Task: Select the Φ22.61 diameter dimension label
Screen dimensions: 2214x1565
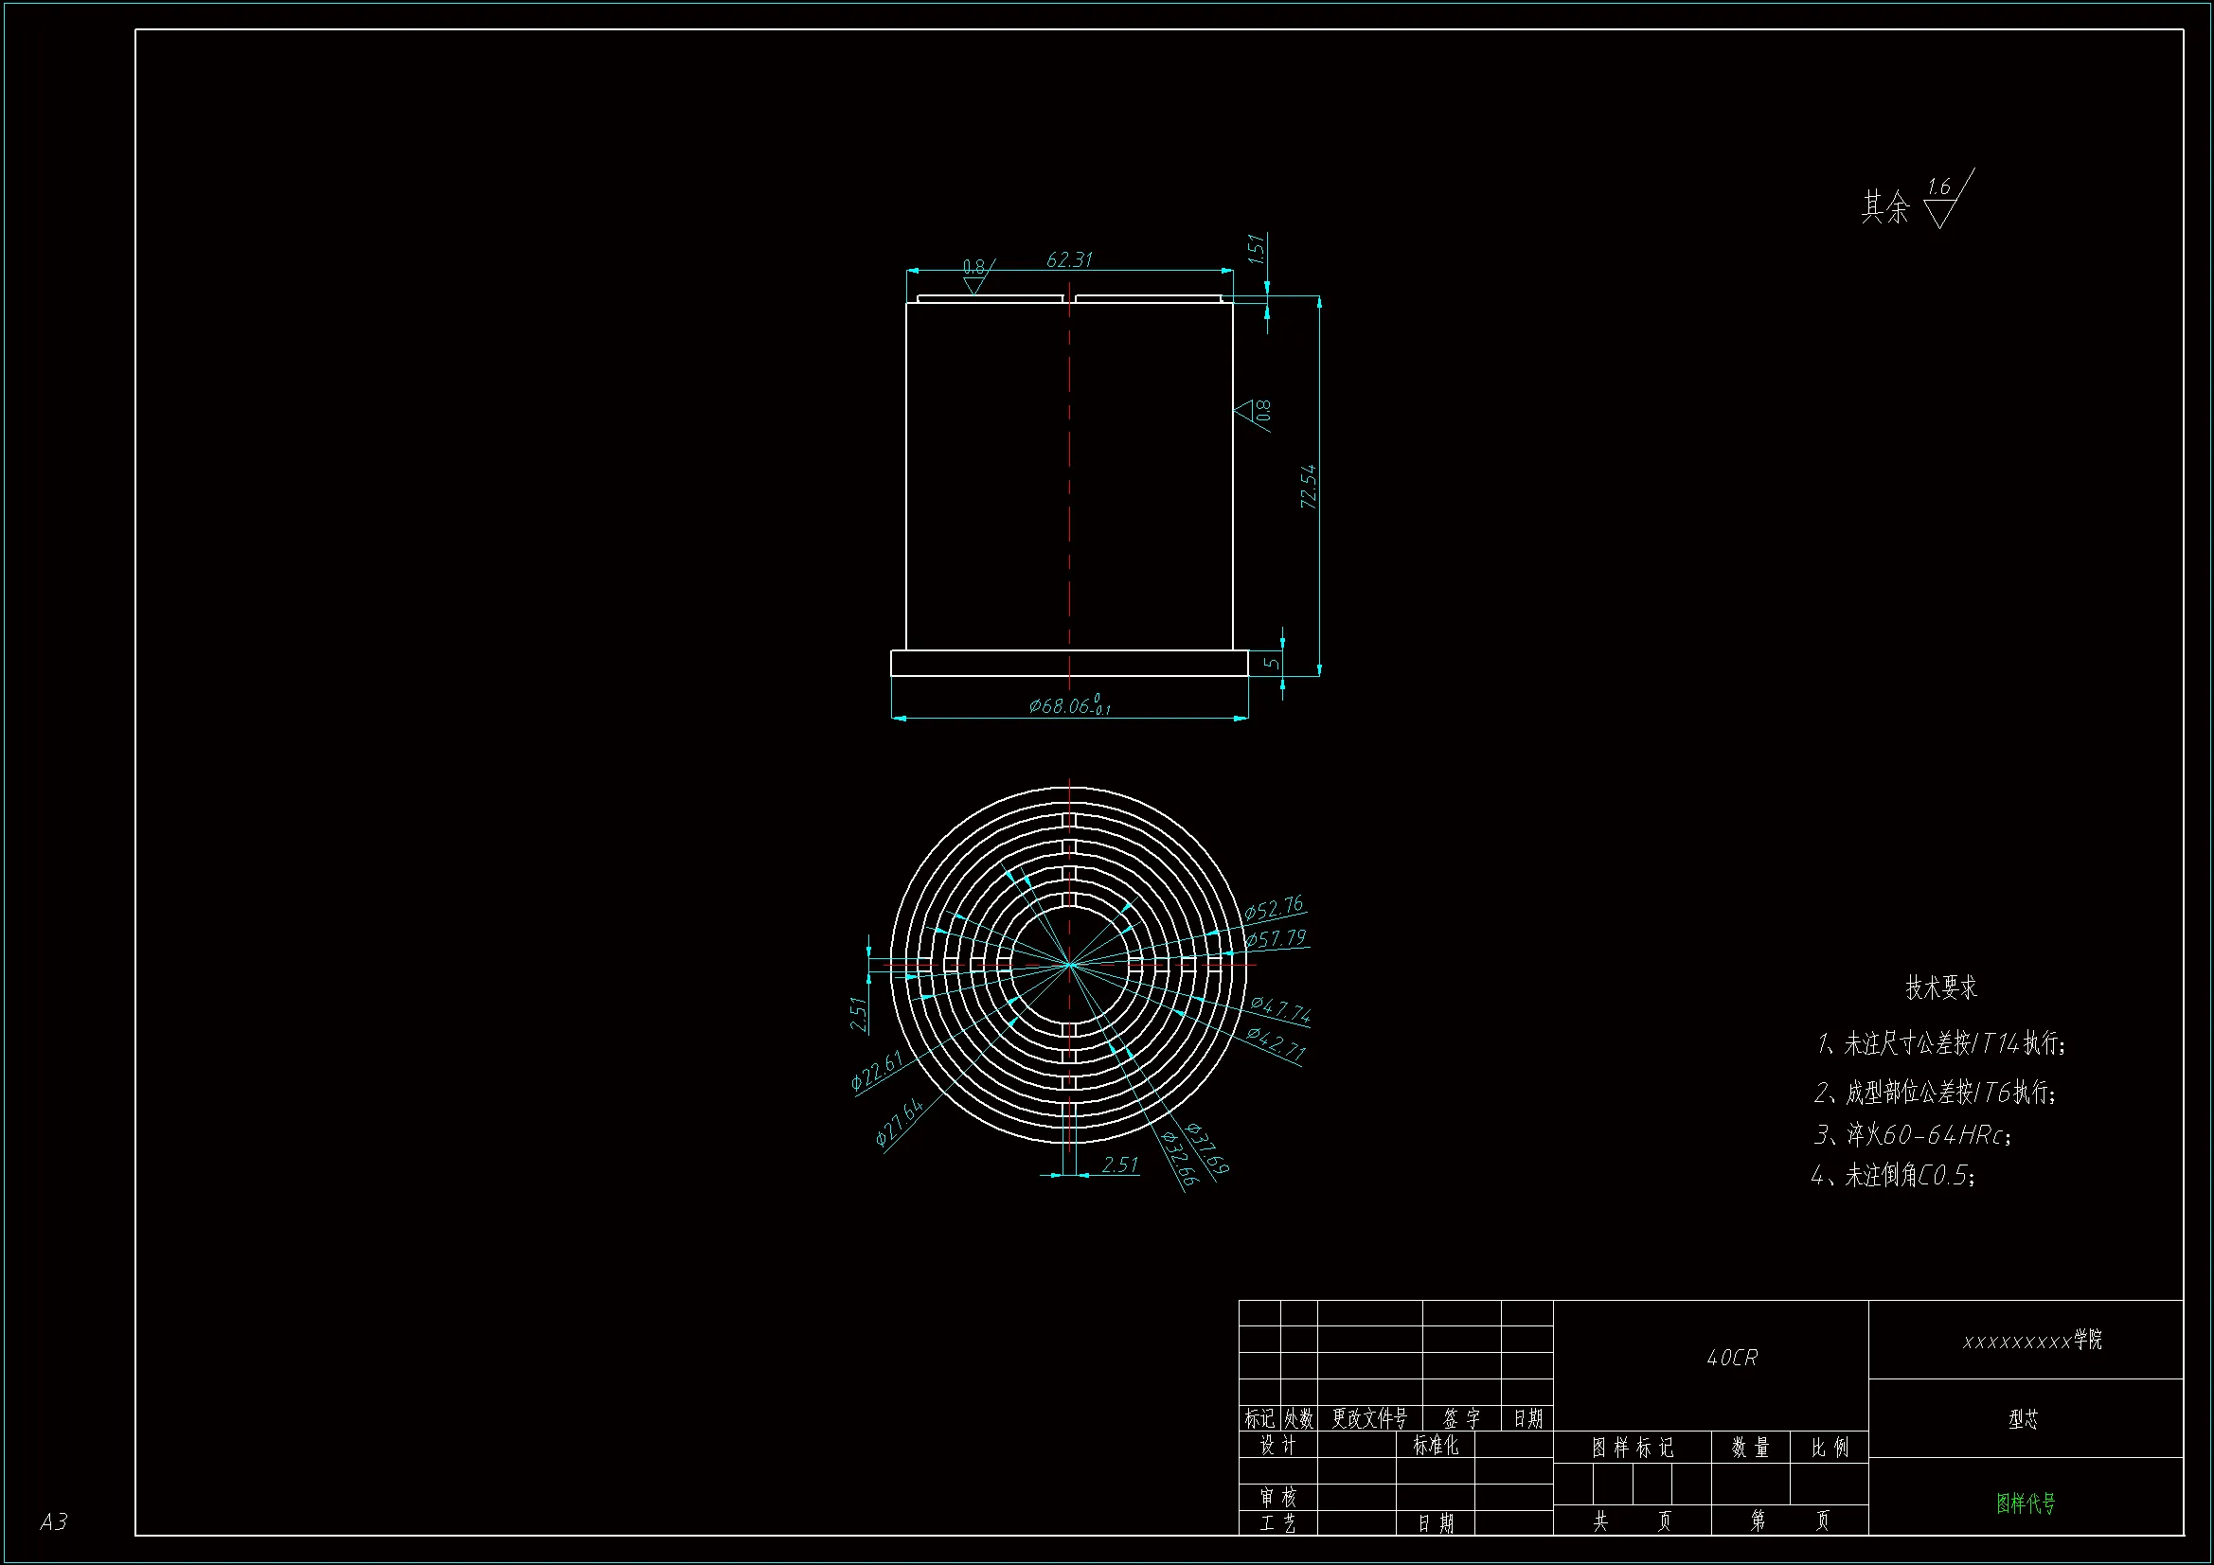Action: (877, 1071)
